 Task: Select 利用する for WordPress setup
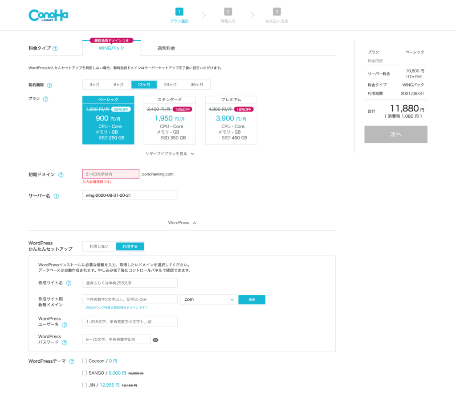tap(130, 246)
